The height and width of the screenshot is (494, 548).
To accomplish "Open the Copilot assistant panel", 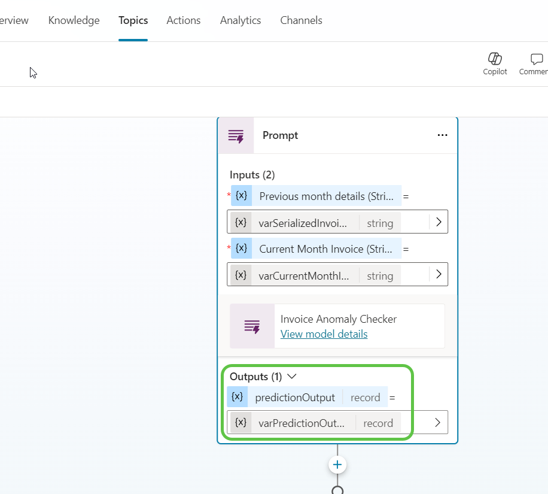I will pyautogui.click(x=495, y=63).
